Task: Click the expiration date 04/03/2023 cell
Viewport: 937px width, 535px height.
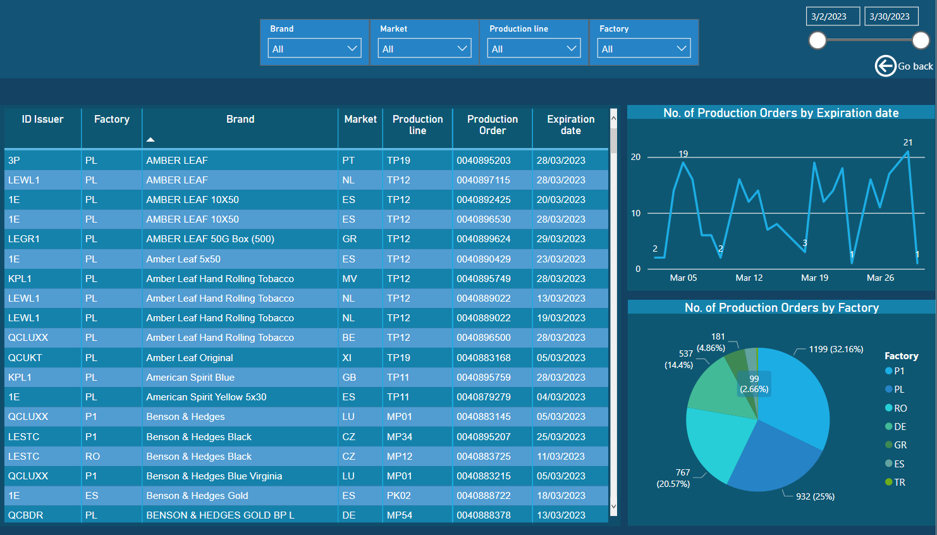Action: coord(570,397)
